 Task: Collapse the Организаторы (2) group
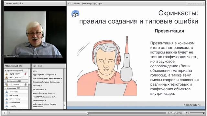point(5,70)
